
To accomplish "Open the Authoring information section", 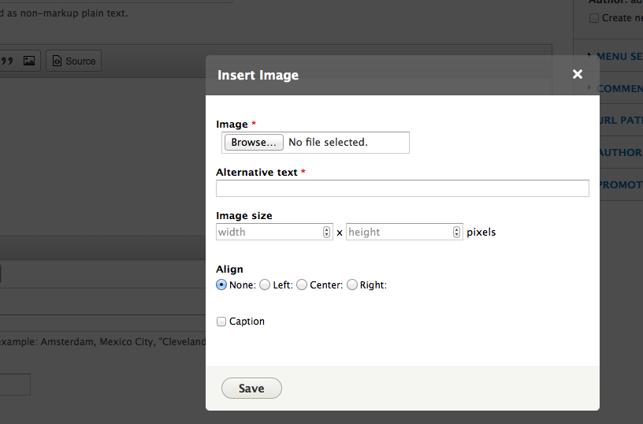I will coord(621,153).
